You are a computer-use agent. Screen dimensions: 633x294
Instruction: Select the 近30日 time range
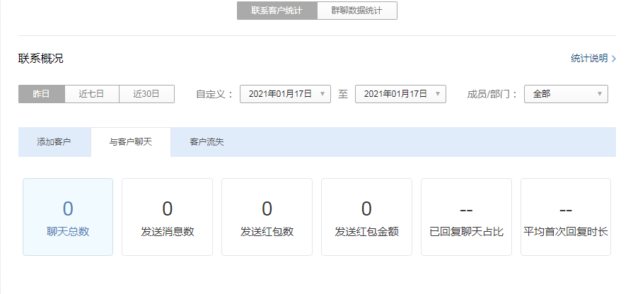tap(146, 94)
